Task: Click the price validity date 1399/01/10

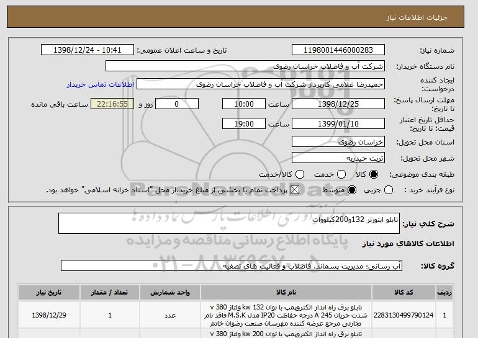Action: coord(338,123)
